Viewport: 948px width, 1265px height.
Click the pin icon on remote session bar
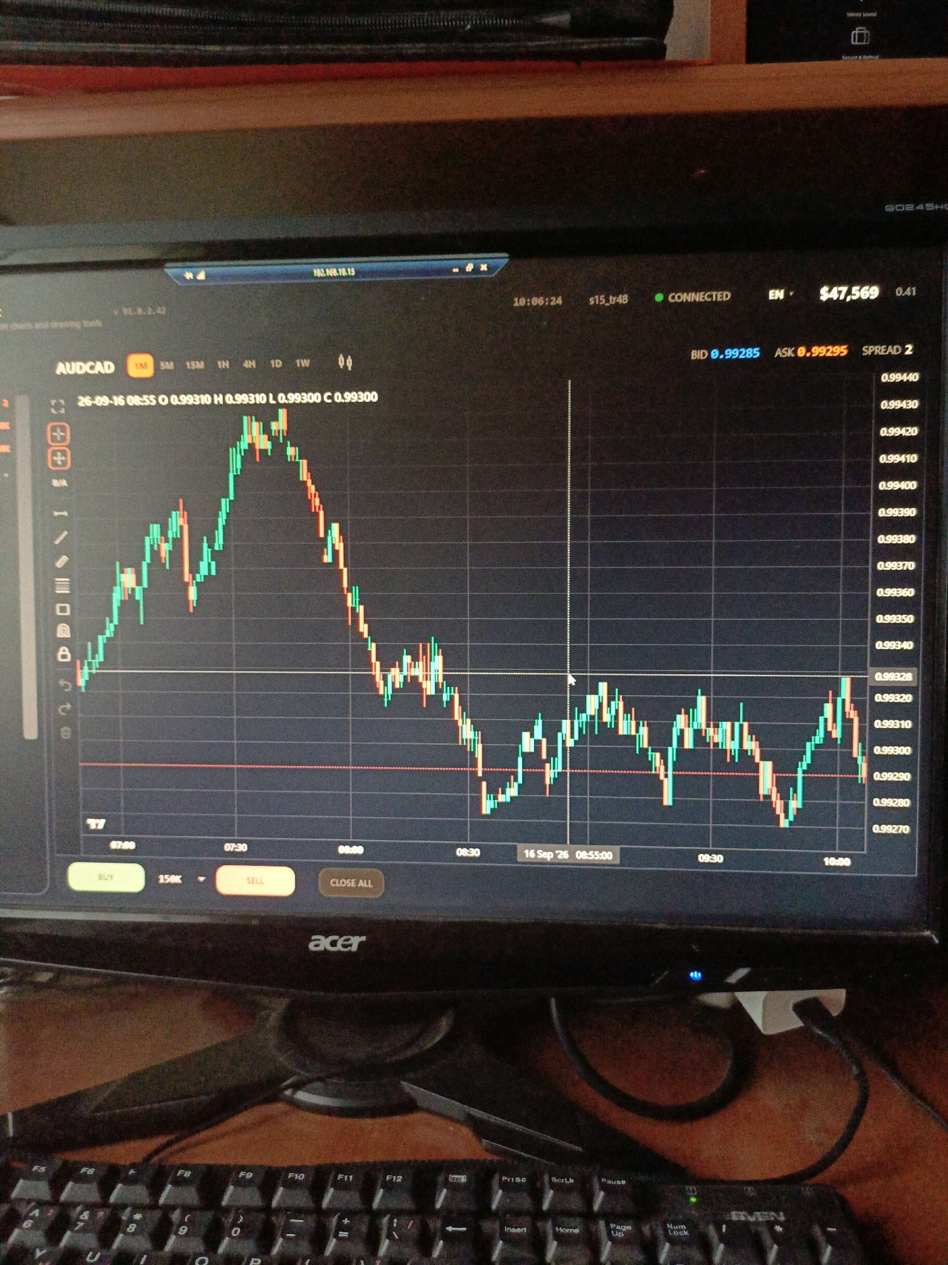[188, 275]
